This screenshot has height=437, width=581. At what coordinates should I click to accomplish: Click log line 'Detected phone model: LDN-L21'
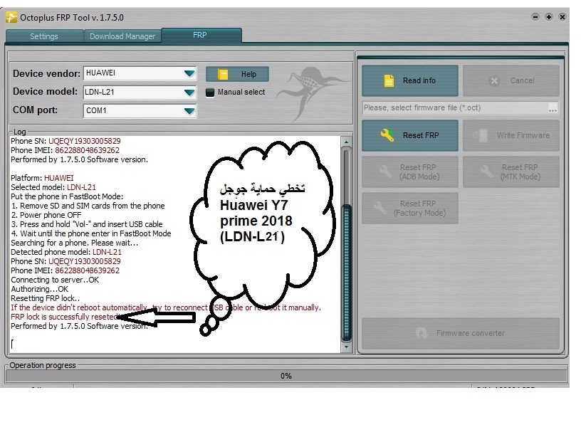coord(66,252)
